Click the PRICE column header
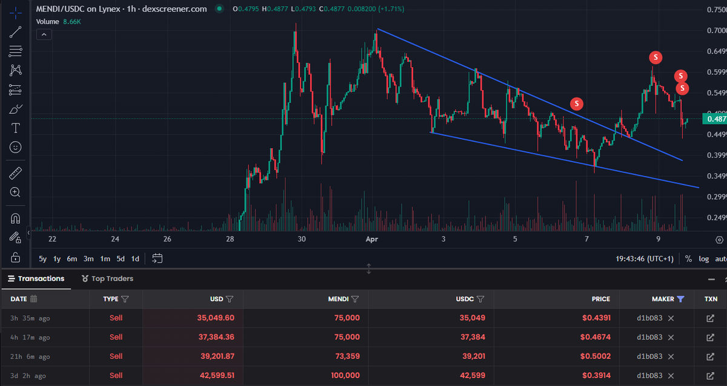 (x=601, y=299)
